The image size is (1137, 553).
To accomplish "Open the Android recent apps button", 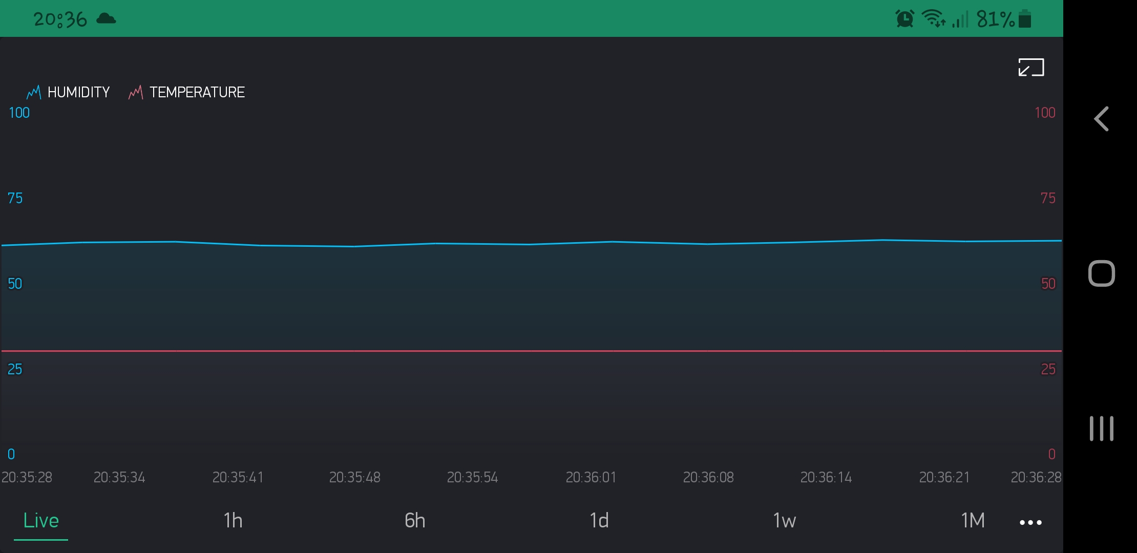I will 1102,429.
